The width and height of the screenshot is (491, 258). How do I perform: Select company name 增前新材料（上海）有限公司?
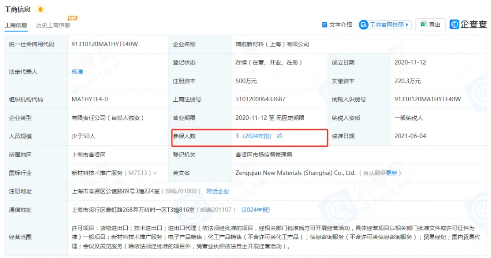[272, 44]
